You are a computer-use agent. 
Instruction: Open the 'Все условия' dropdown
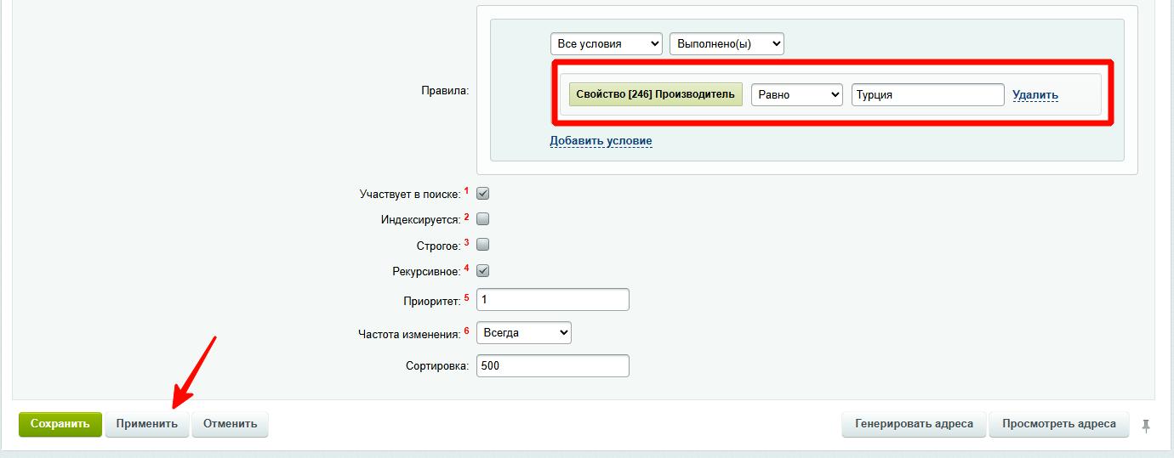tap(606, 44)
